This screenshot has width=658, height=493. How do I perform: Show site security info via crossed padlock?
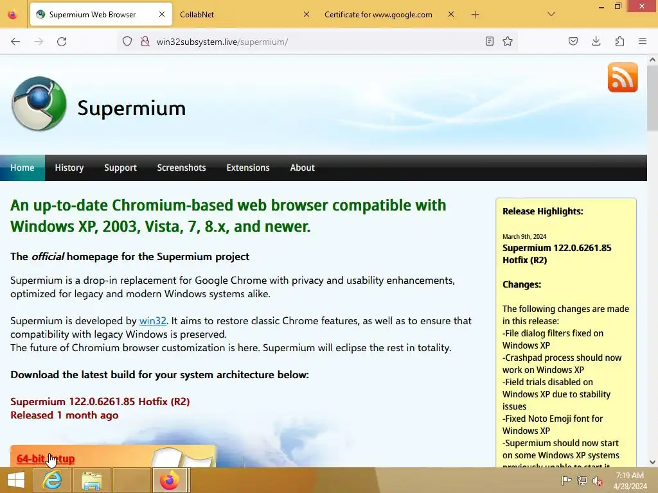click(145, 42)
